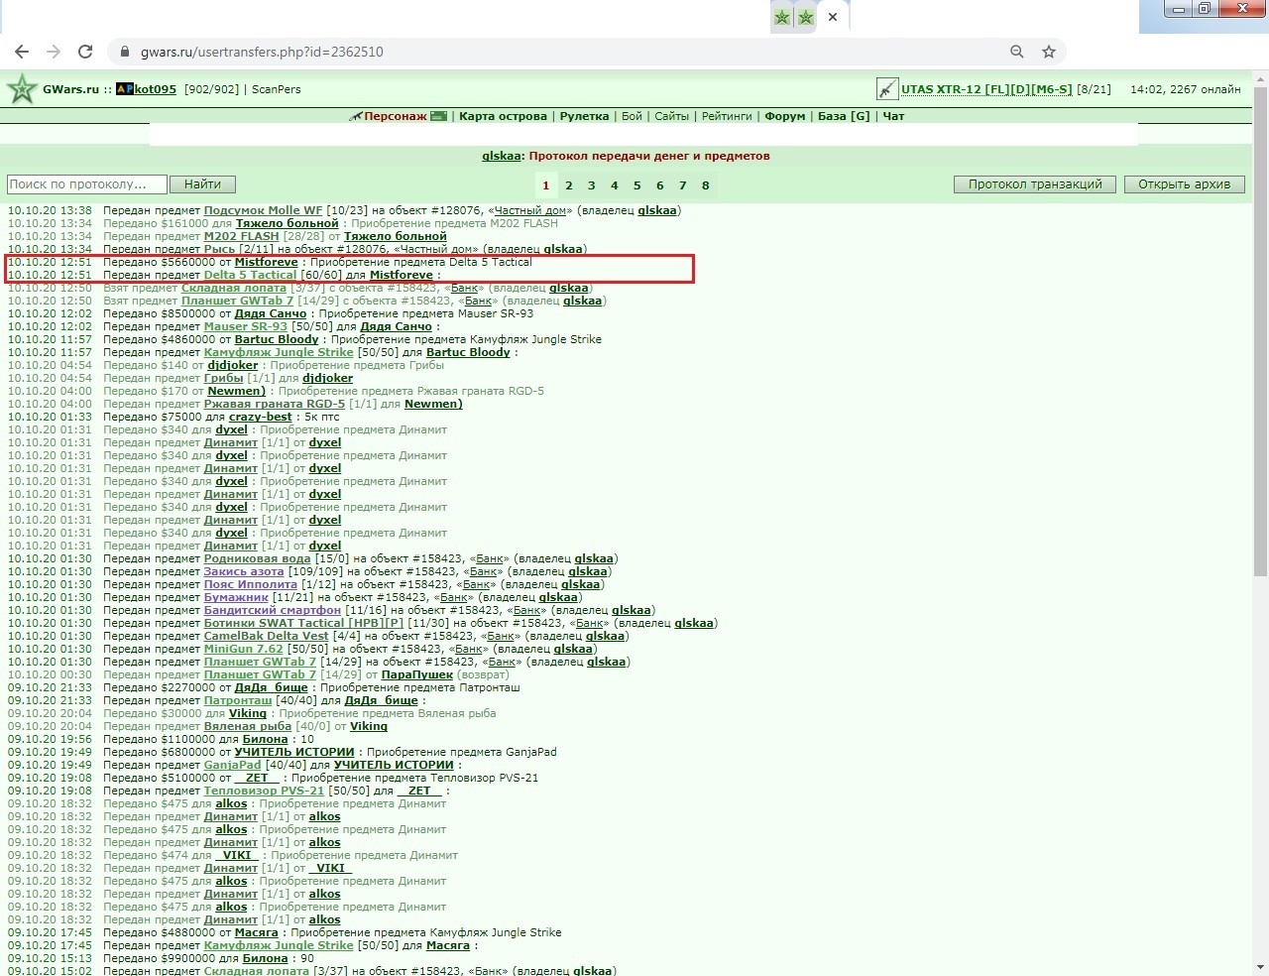Click the Протокол транзакций button

pyautogui.click(x=1035, y=184)
